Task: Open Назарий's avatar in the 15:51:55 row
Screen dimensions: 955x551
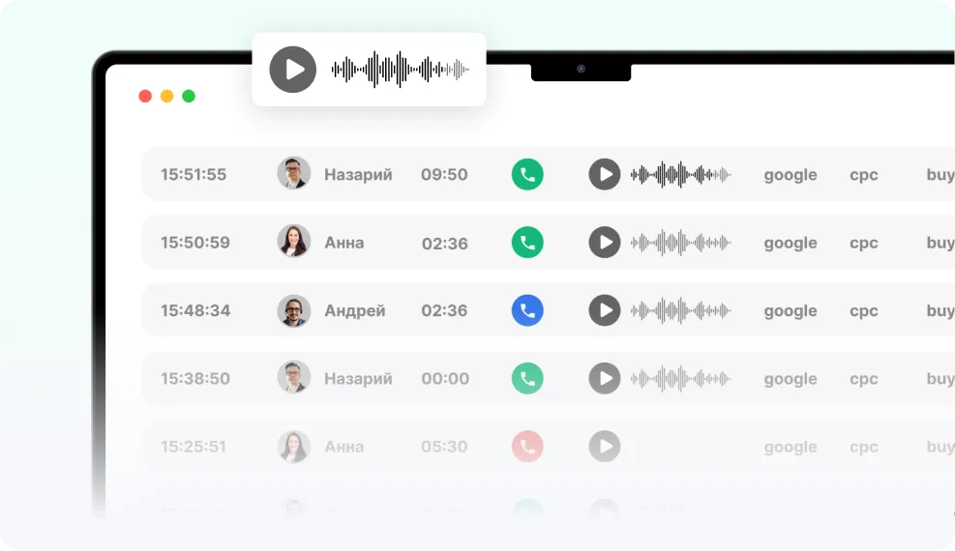Action: point(294,173)
